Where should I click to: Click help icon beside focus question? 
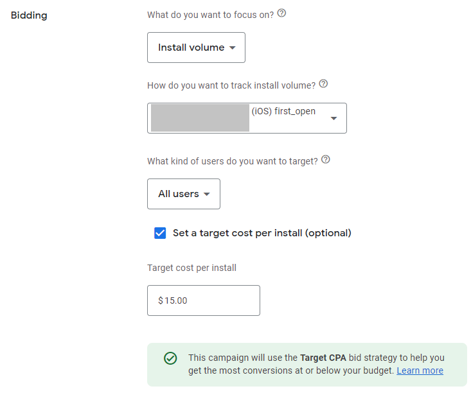coord(281,13)
